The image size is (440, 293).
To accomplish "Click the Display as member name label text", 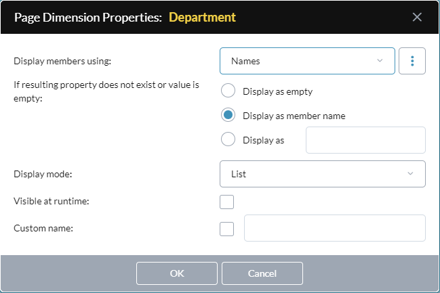I will [x=294, y=116].
